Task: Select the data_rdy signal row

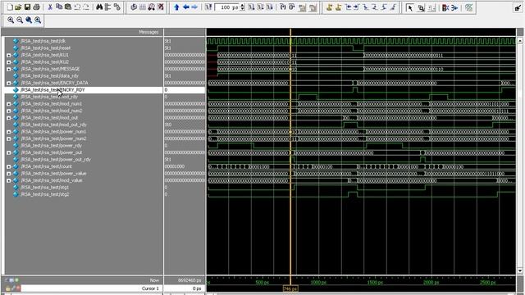Action: [84, 76]
